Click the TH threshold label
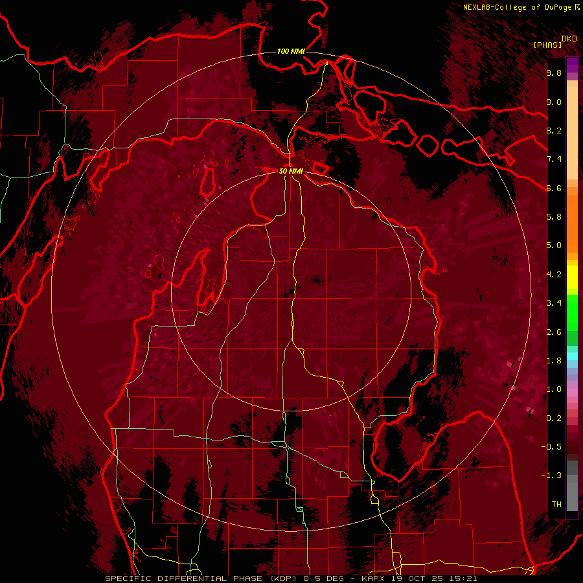This screenshot has width=583, height=583. click(556, 505)
